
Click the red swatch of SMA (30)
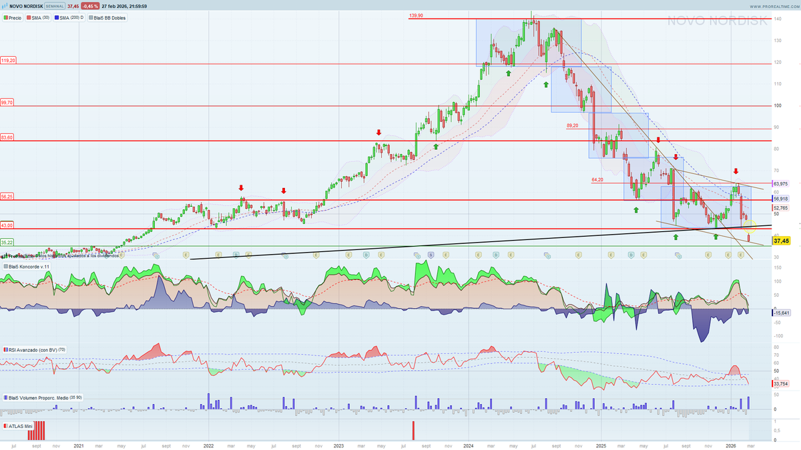30,17
